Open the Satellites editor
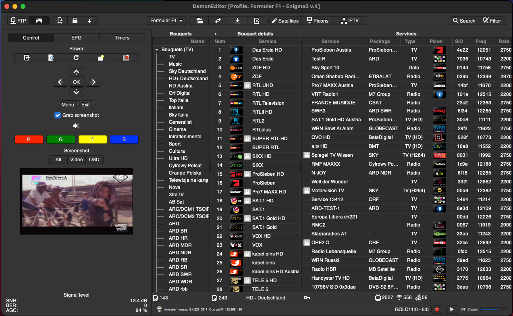513x316 pixels. (x=285, y=21)
